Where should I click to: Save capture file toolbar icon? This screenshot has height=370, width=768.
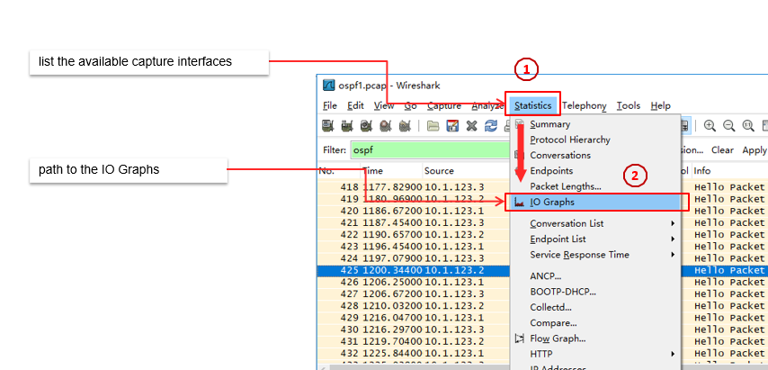pyautogui.click(x=452, y=126)
